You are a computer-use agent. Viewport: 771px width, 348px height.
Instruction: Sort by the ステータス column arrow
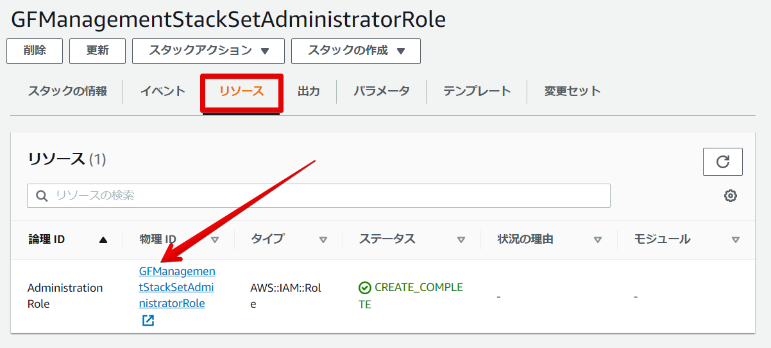tap(461, 240)
